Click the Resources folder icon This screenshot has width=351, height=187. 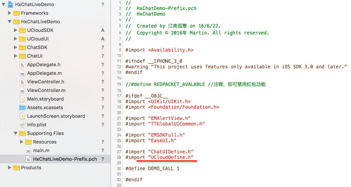(x=28, y=142)
